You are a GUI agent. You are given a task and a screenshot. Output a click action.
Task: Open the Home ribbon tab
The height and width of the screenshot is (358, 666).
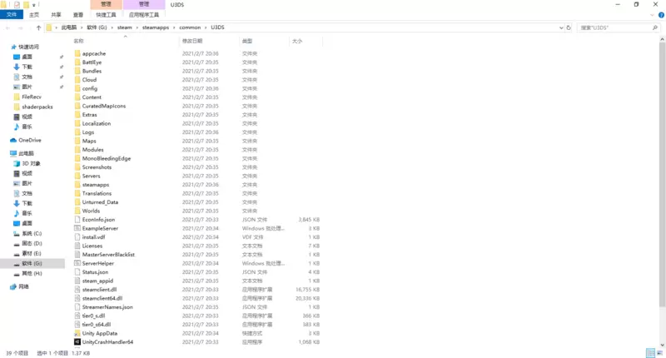(x=34, y=15)
